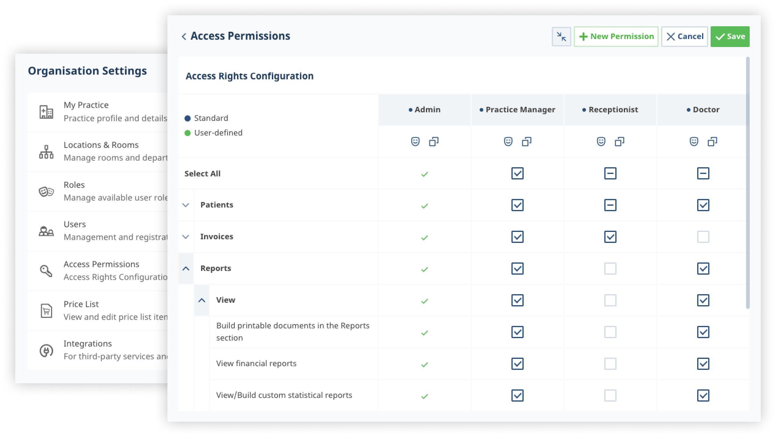Enable Invoices permission for Doctor
This screenshot has width=776, height=437.
[x=703, y=237]
